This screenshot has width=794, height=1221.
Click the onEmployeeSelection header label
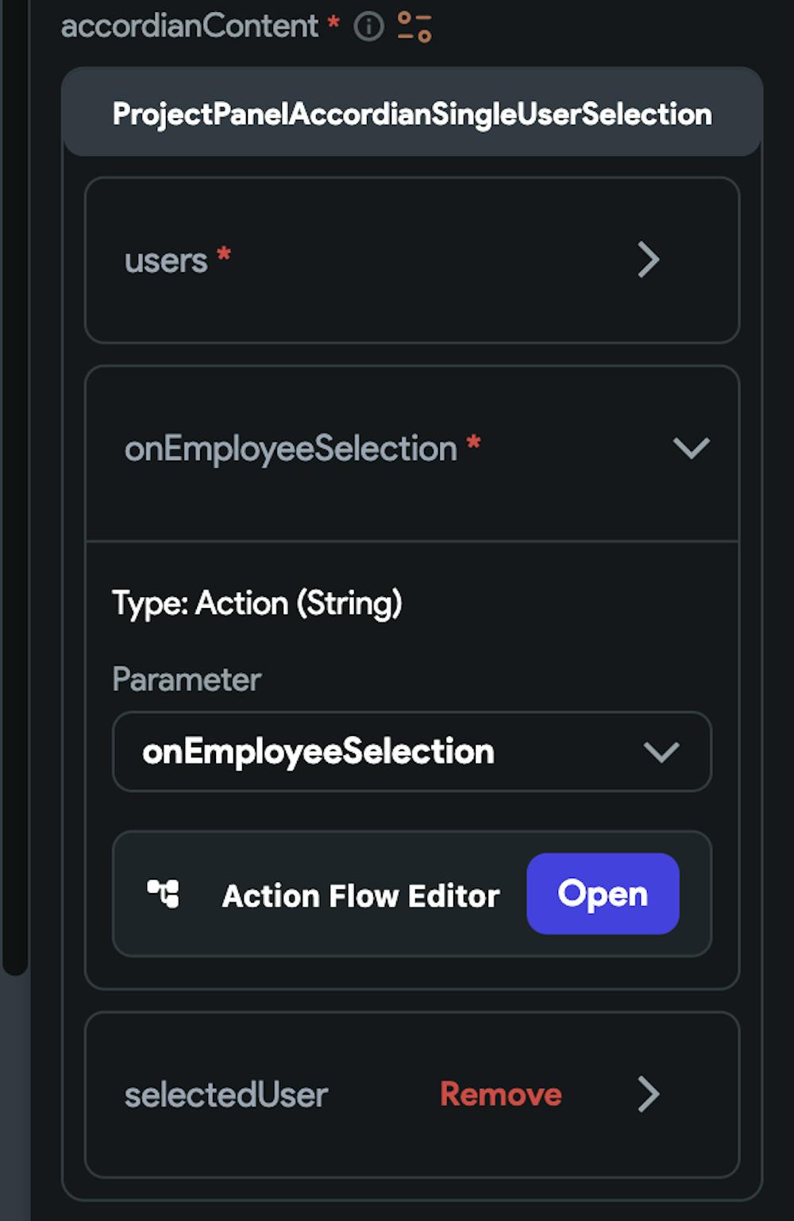tap(291, 449)
